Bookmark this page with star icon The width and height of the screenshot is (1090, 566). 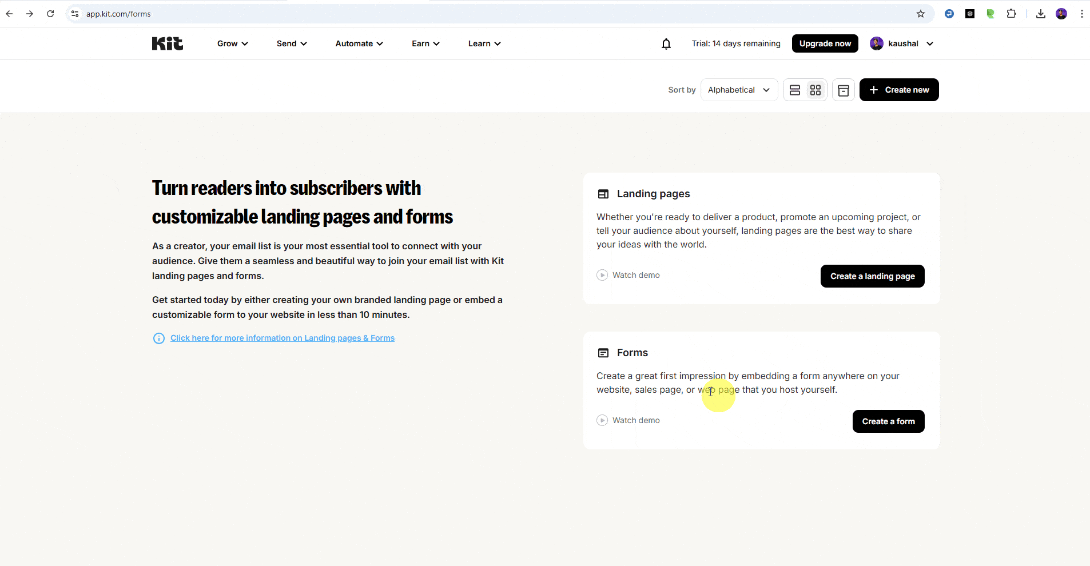click(920, 14)
